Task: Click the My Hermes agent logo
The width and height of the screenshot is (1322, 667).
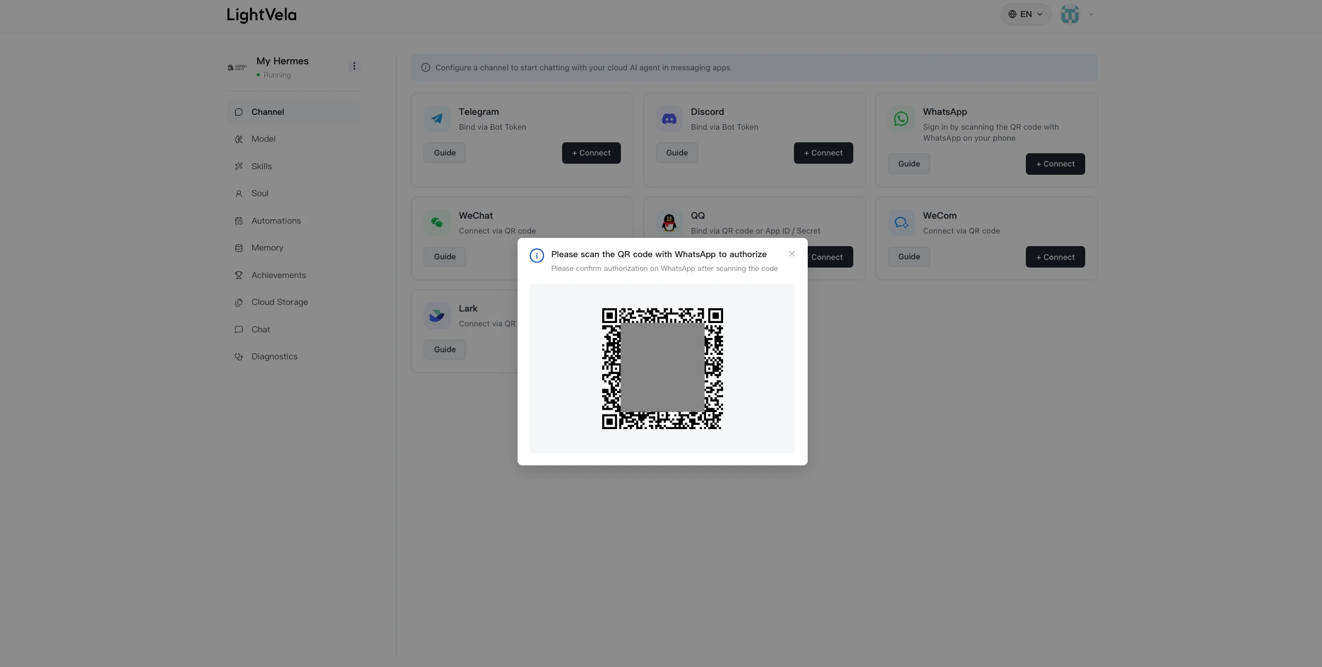Action: pyautogui.click(x=237, y=68)
